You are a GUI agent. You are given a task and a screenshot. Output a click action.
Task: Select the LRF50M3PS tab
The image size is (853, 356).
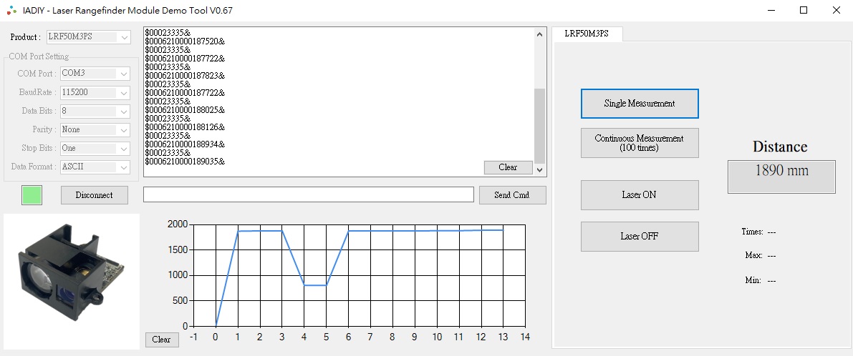pyautogui.click(x=587, y=34)
